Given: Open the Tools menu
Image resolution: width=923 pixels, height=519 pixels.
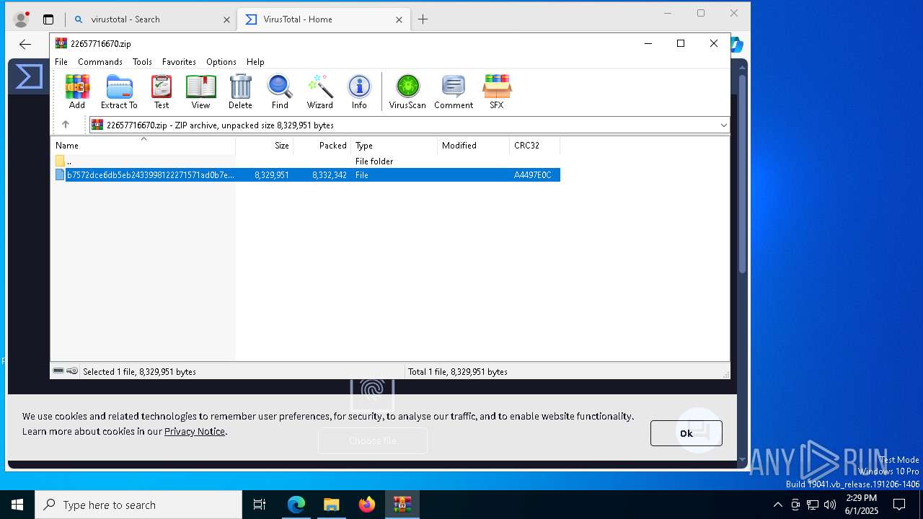Looking at the screenshot, I should [142, 62].
